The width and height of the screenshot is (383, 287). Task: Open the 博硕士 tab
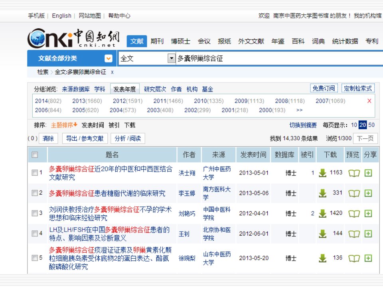click(180, 41)
